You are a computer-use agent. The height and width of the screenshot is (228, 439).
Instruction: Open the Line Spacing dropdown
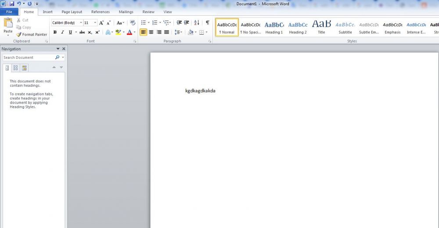(178, 32)
